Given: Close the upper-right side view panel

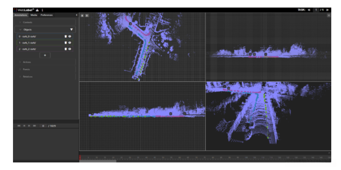Looking at the screenshot, I should pyautogui.click(x=329, y=15).
